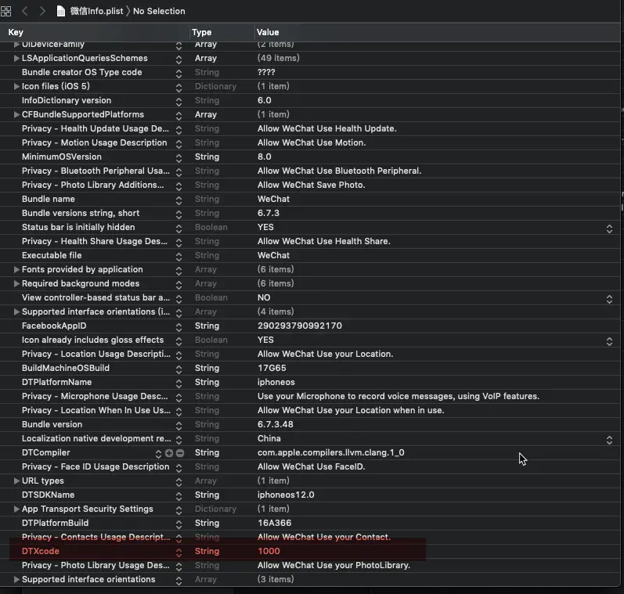
Task: Select Allow WeChat Use Motion. value
Action: 312,143
